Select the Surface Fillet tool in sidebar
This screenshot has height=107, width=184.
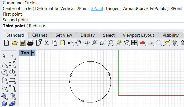[x=13, y=96]
